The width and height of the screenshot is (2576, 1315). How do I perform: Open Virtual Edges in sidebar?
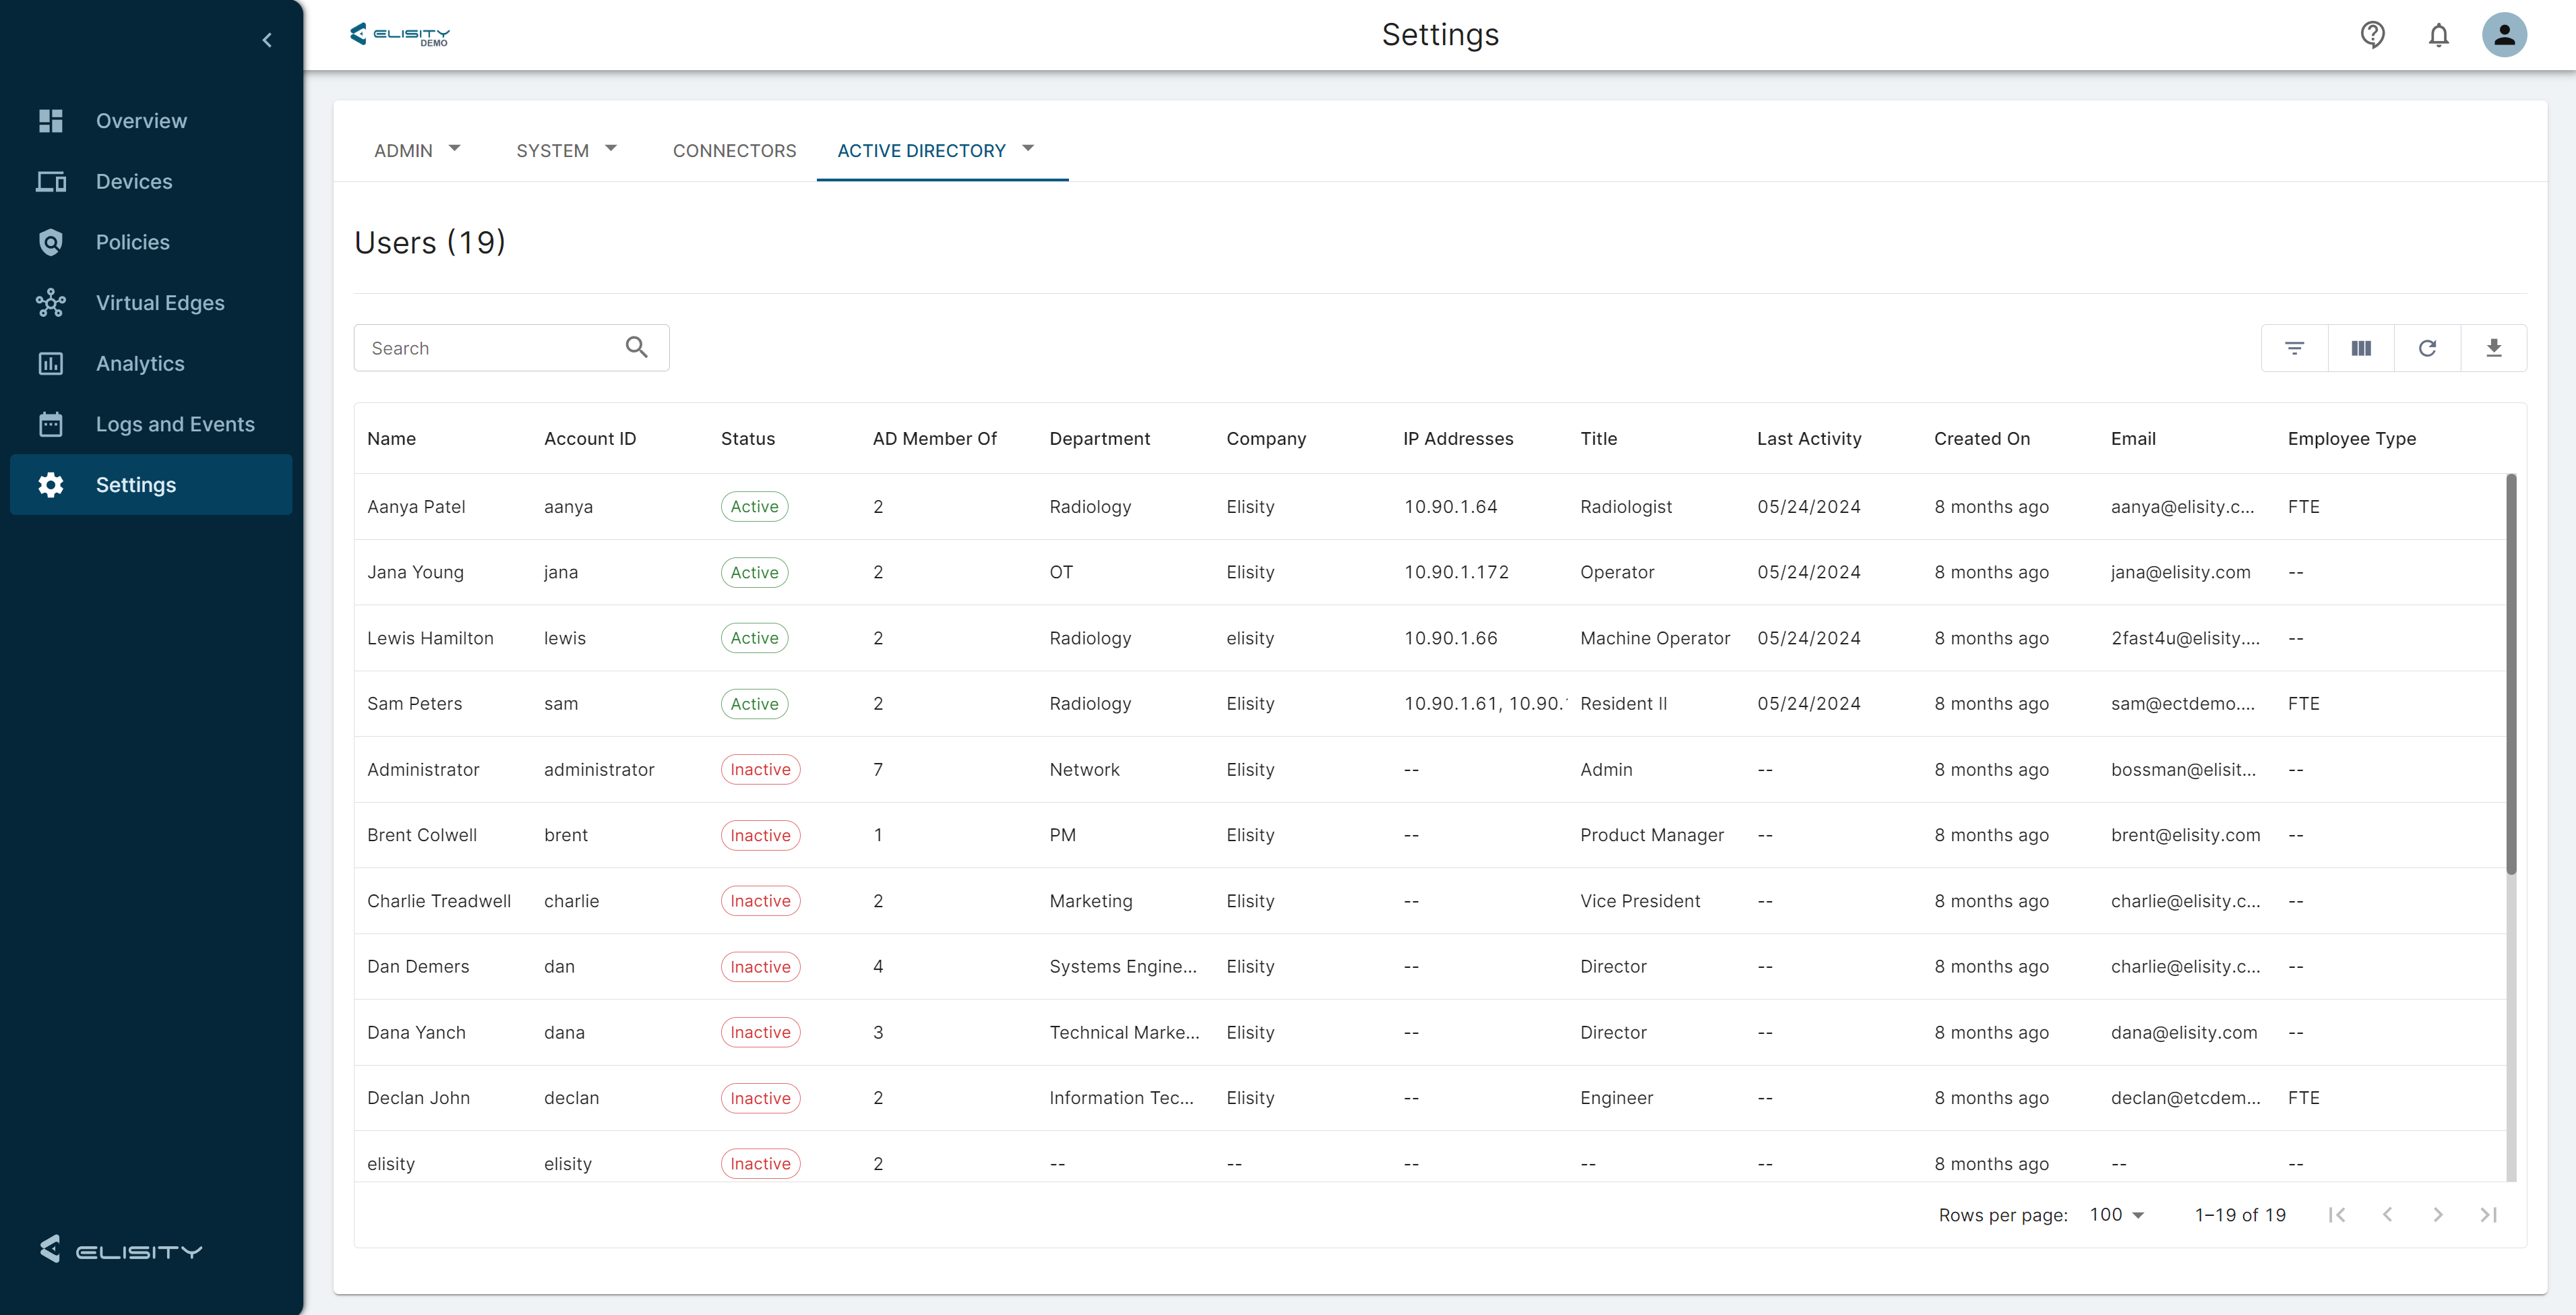point(160,303)
